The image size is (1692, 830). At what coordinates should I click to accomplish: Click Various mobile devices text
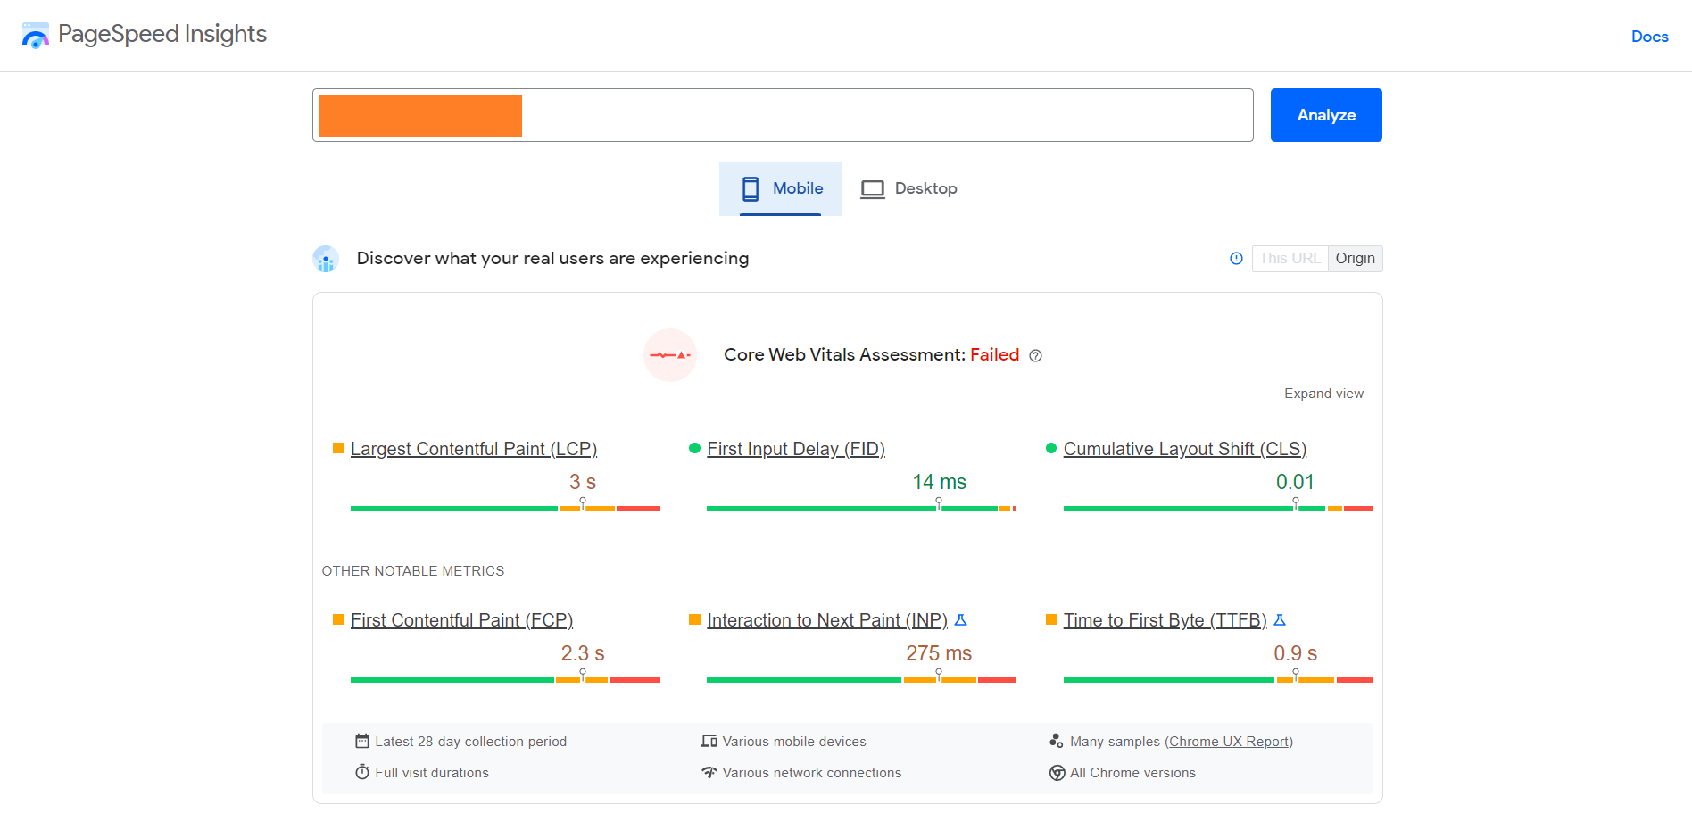point(794,742)
